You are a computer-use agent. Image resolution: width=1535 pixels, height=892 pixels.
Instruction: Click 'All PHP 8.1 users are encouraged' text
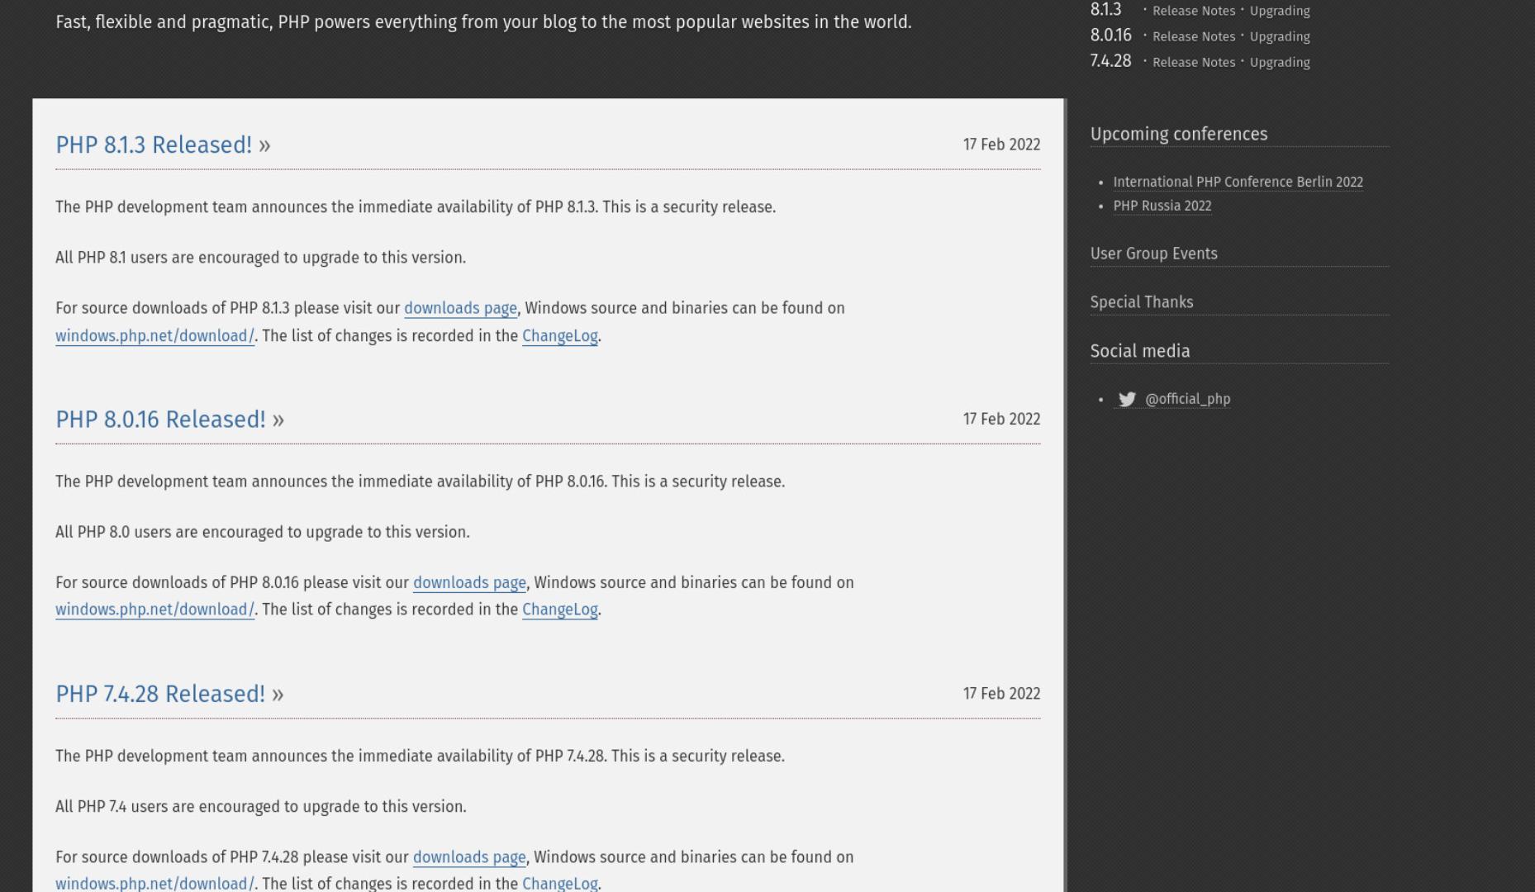[260, 258]
